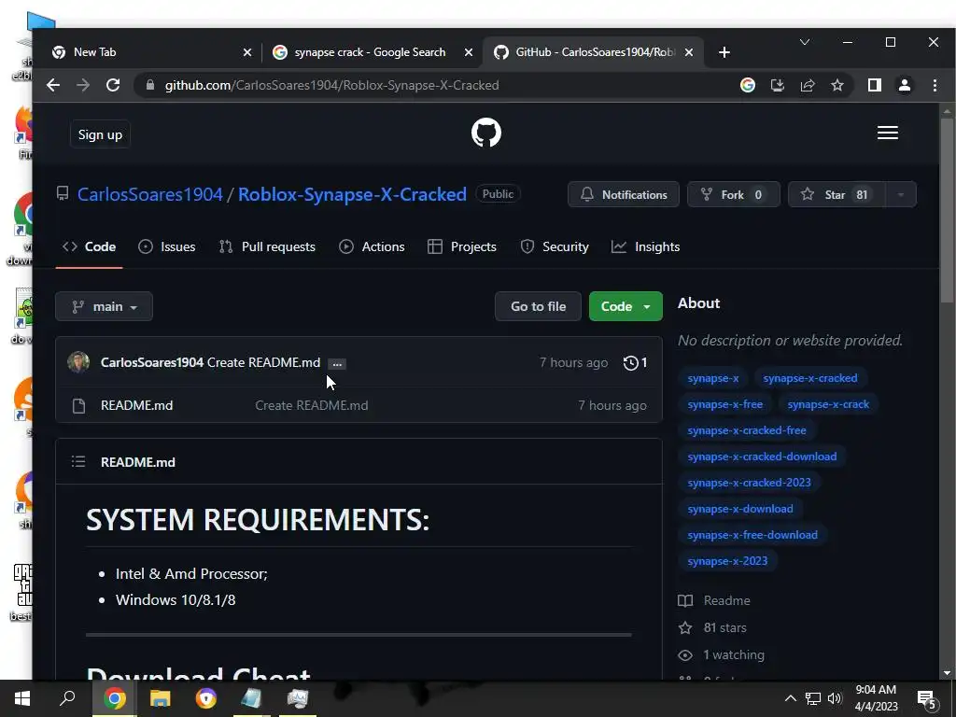The width and height of the screenshot is (956, 717).
Task: Close the New Tab tab
Action: point(246,52)
